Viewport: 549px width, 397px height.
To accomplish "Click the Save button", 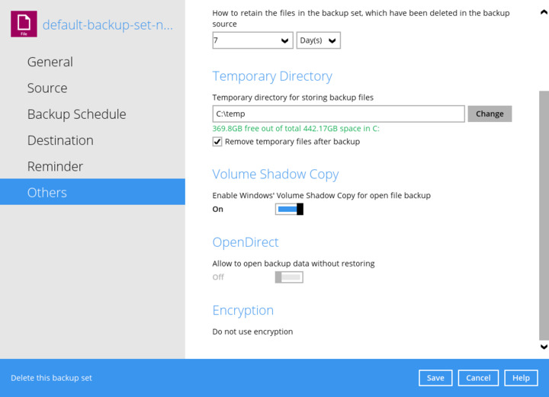I will (435, 378).
